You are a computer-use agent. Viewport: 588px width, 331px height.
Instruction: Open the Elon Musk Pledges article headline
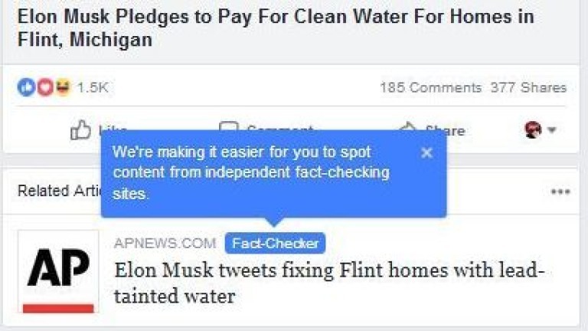tap(276, 28)
